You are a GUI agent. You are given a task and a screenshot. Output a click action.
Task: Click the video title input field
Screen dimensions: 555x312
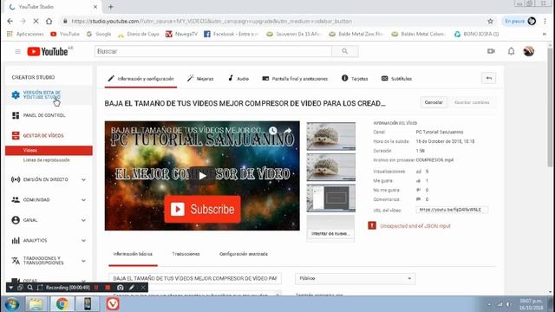195,278
